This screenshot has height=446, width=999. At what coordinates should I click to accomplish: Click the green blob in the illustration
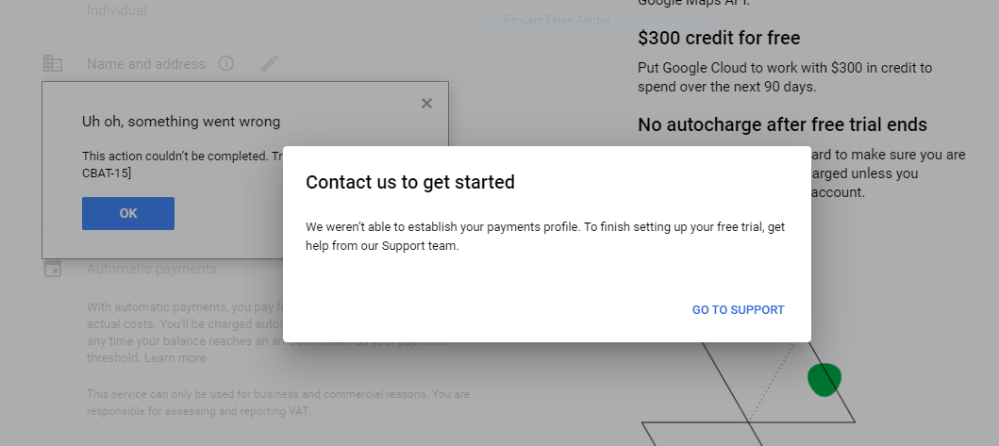click(824, 379)
